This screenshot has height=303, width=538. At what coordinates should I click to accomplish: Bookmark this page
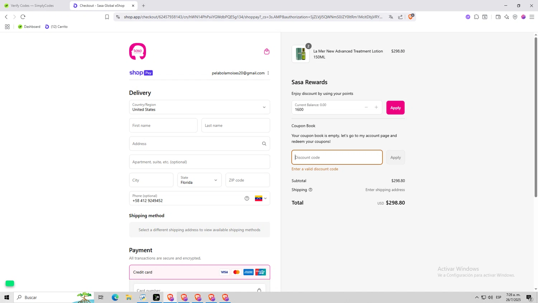pyautogui.click(x=107, y=17)
